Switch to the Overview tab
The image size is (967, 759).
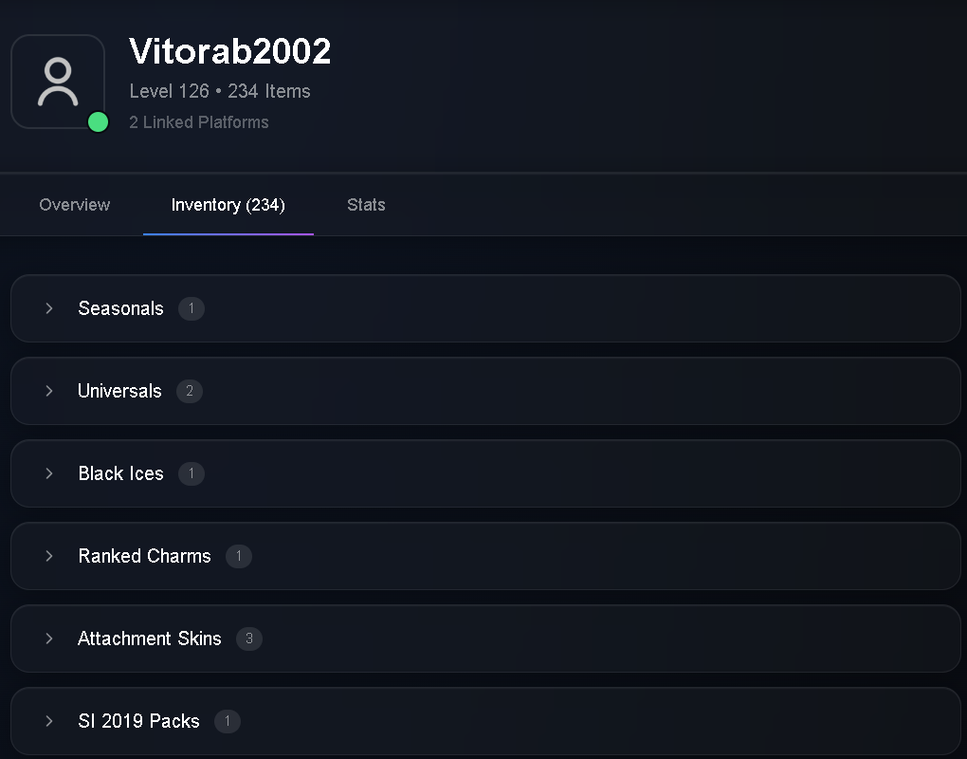point(75,205)
